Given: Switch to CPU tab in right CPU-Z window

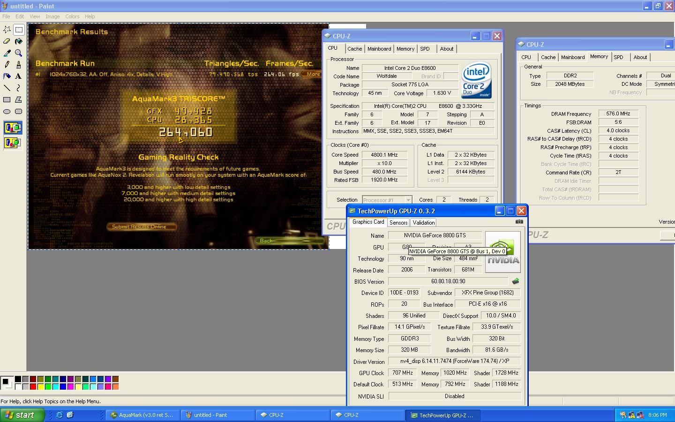Looking at the screenshot, I should (526, 57).
